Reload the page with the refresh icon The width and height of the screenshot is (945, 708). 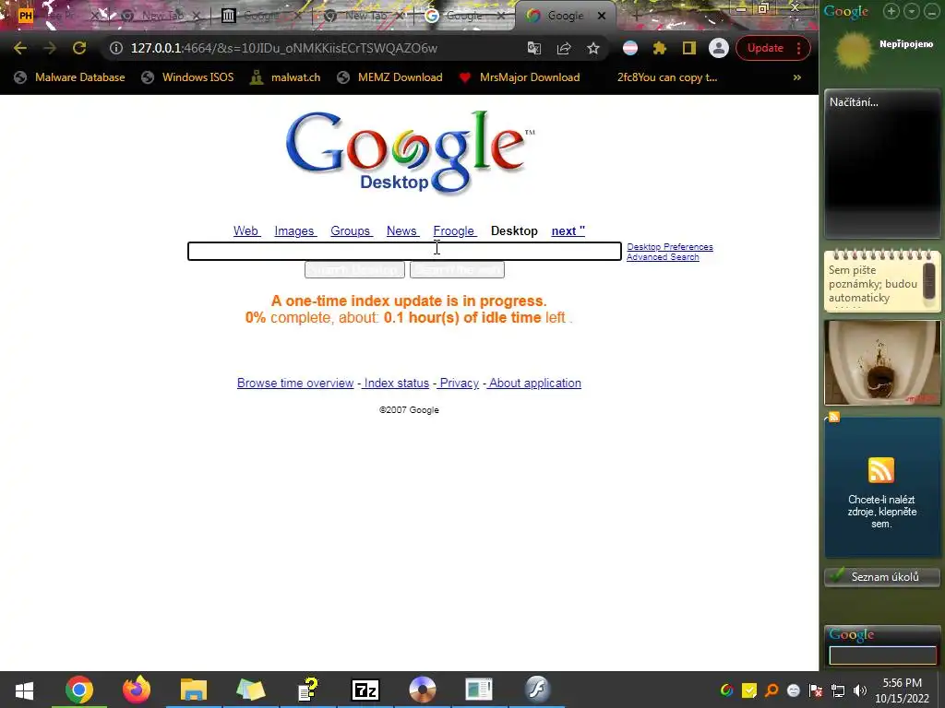click(79, 48)
